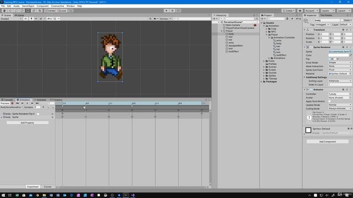Open the Window menu
Screen dimensions: 353x198
click(x=71, y=6)
